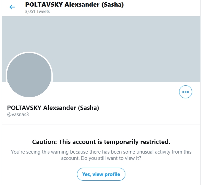Select the "(Sasha)" text in header title
The image size is (203, 185).
(112, 5)
